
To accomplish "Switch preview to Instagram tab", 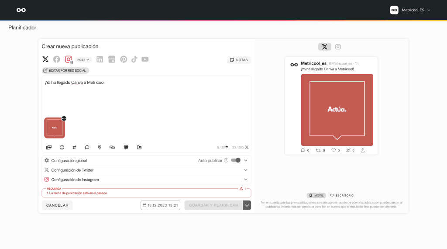I will point(338,47).
